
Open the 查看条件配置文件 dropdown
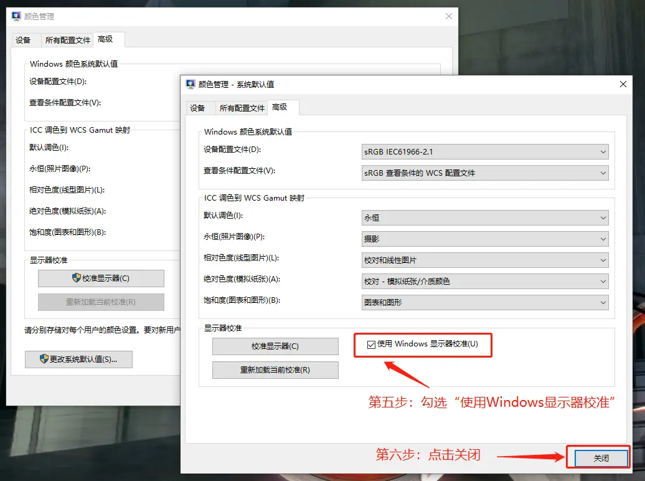tap(485, 173)
